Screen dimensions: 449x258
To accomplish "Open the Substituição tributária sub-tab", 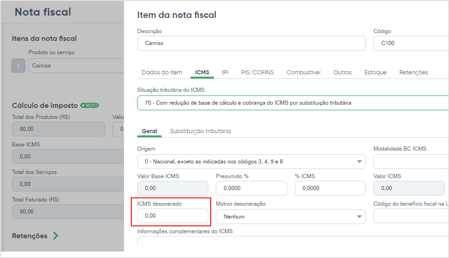I will click(200, 131).
